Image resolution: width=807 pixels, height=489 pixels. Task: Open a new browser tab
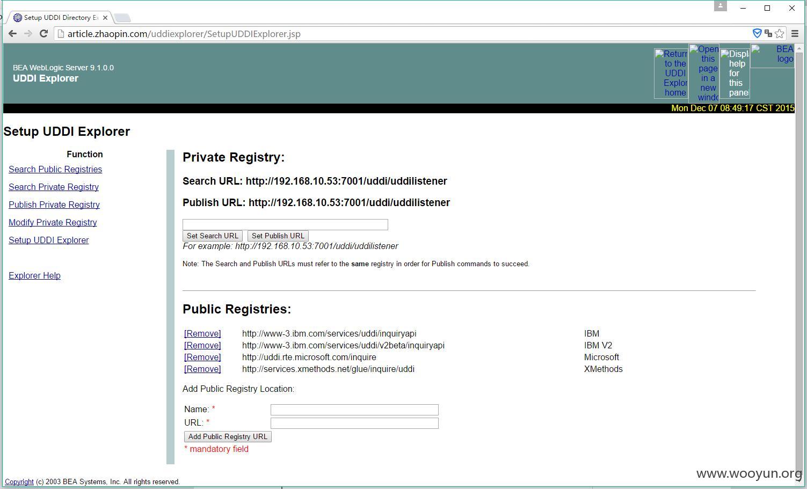pos(122,18)
